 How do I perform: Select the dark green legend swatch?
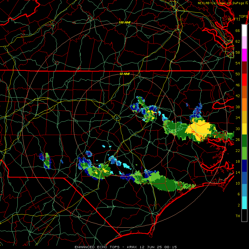click(x=244, y=141)
